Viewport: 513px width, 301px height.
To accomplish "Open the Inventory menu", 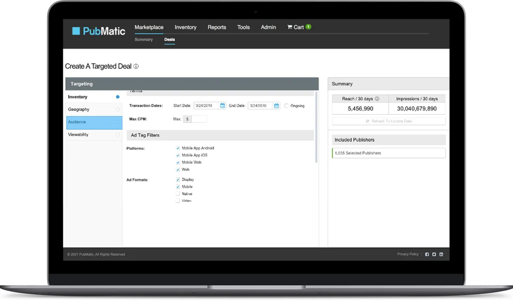I will point(186,27).
